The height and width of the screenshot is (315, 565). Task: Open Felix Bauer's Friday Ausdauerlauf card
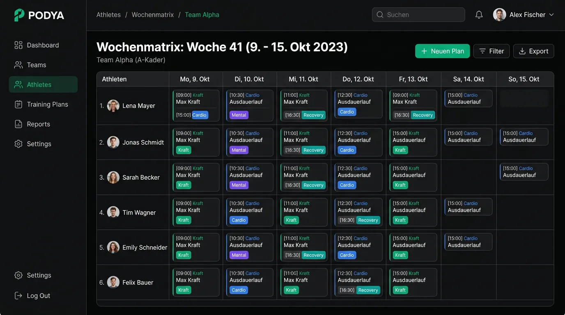(x=413, y=282)
